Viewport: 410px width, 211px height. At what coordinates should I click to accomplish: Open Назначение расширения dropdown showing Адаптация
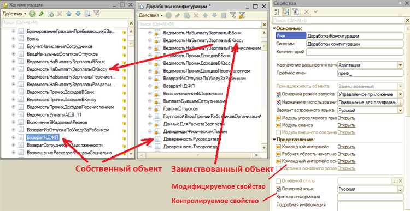point(400,65)
